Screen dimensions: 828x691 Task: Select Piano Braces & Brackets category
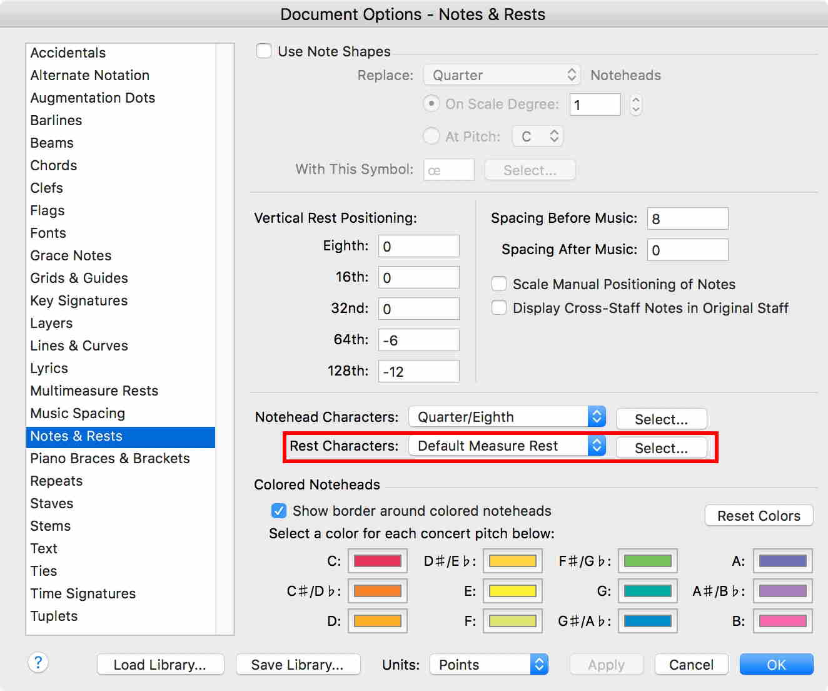tap(121, 458)
